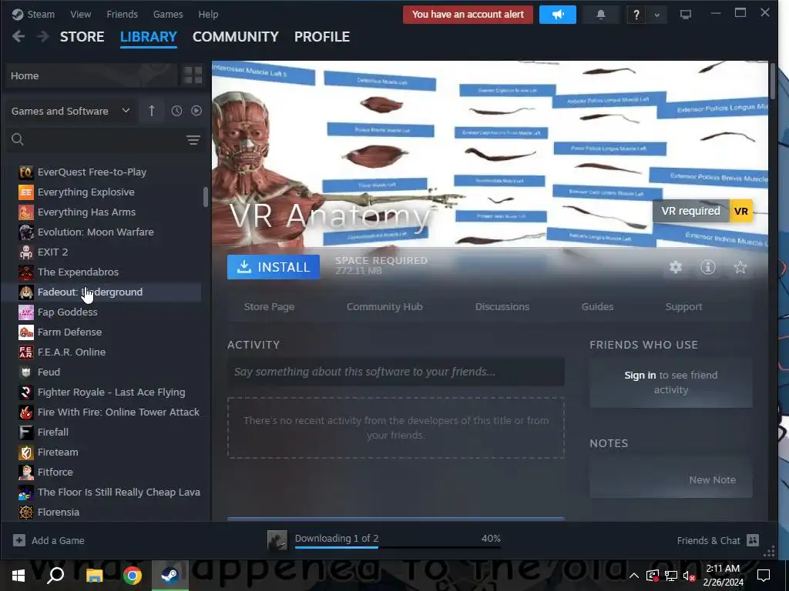This screenshot has width=789, height=591.
Task: Select Fighter Royale - Last Ace Flying
Action: click(x=109, y=392)
